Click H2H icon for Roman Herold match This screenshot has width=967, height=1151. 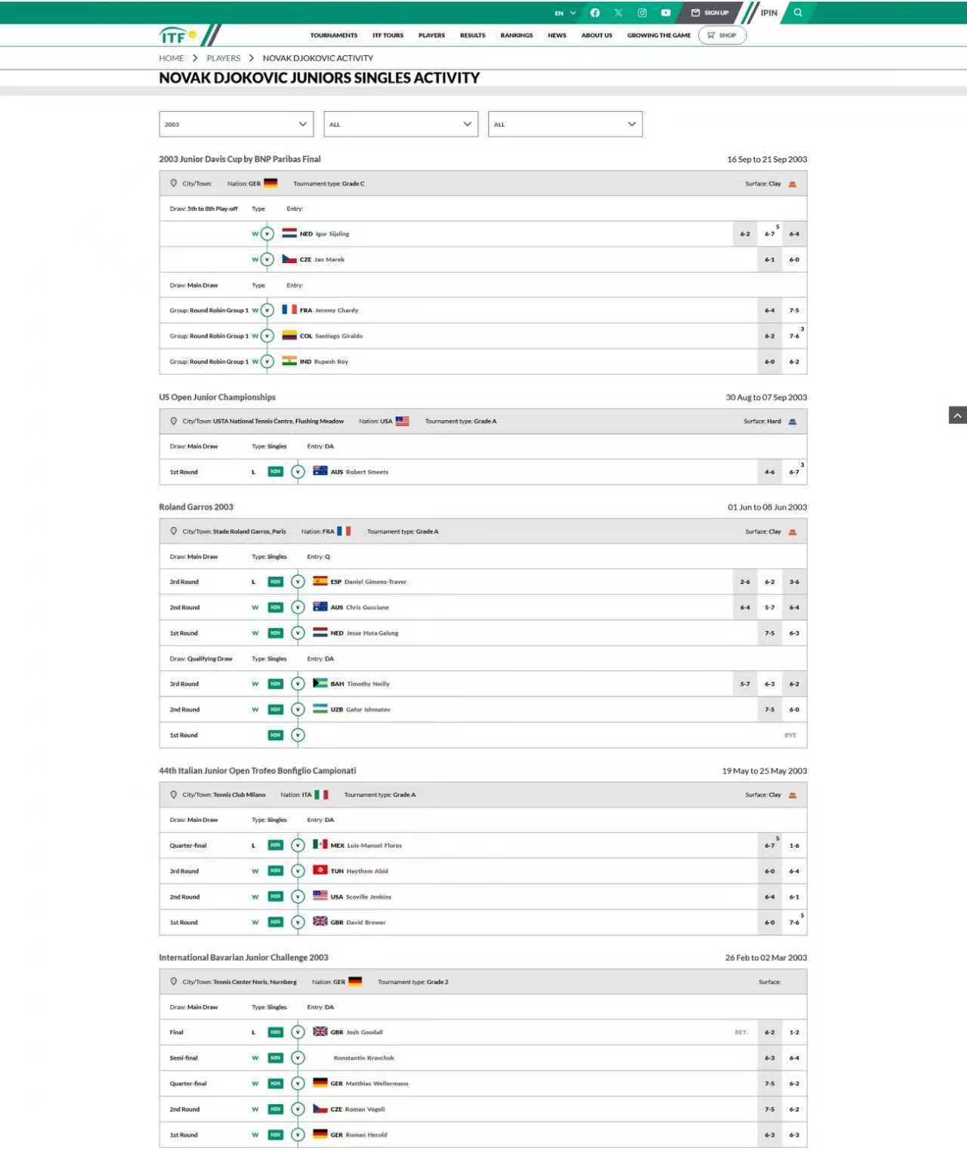276,1135
